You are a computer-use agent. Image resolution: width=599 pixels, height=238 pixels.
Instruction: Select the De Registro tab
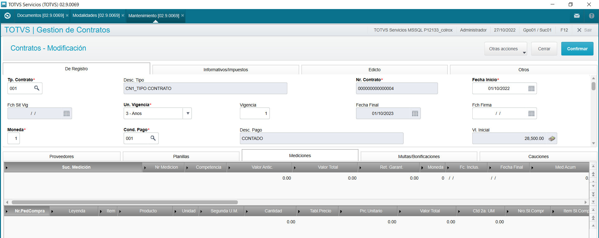pyautogui.click(x=76, y=69)
